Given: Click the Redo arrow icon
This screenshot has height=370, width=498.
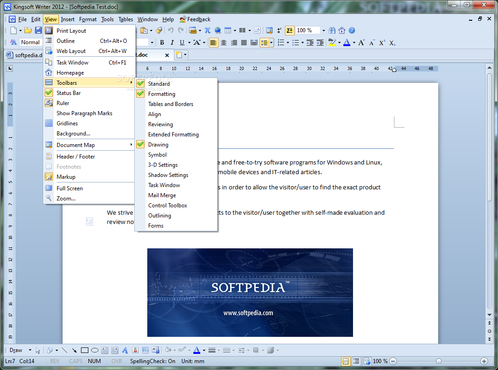Looking at the screenshot, I should (x=181, y=30).
